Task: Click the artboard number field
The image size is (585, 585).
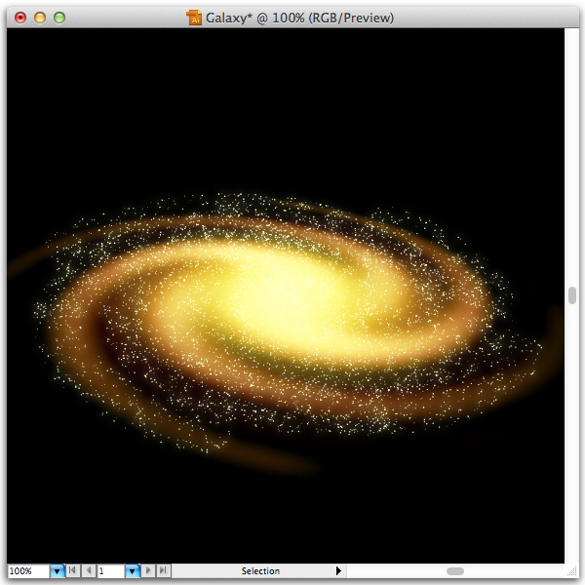Action: click(x=111, y=570)
